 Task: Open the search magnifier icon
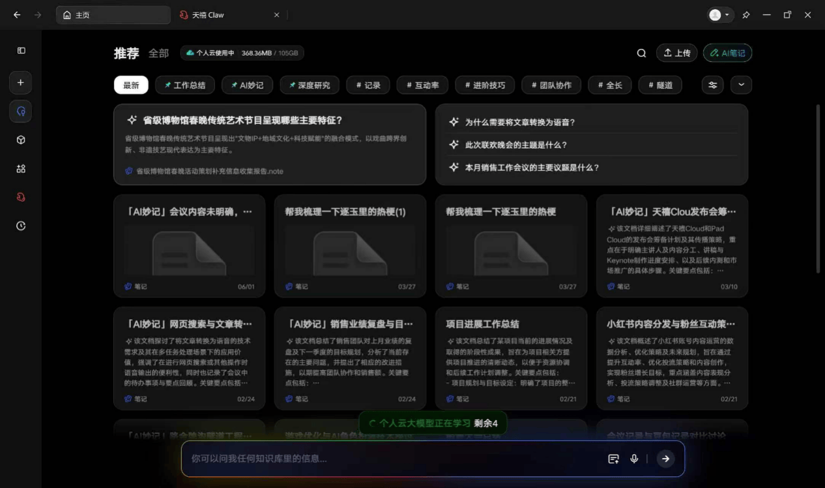click(642, 53)
